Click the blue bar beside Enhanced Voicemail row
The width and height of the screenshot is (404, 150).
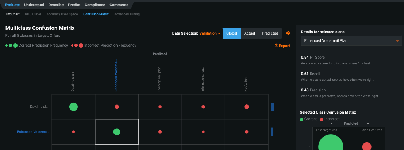coord(272,132)
